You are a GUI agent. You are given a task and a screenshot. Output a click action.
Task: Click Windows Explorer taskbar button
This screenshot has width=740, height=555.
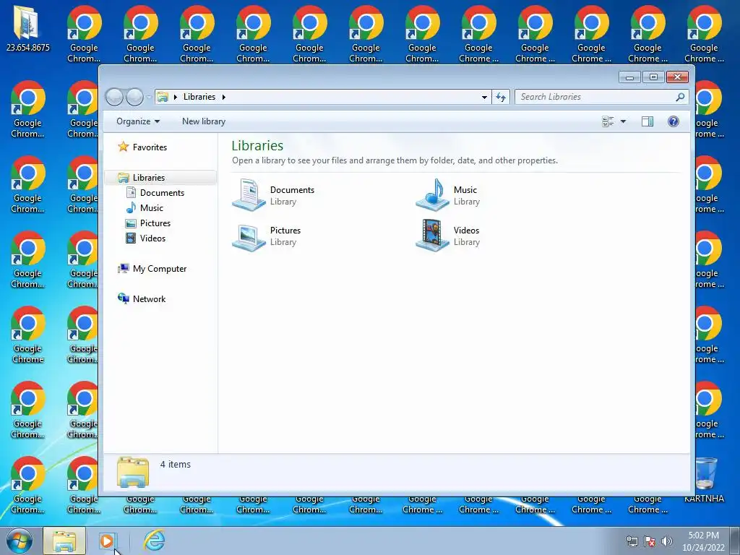pyautogui.click(x=64, y=541)
